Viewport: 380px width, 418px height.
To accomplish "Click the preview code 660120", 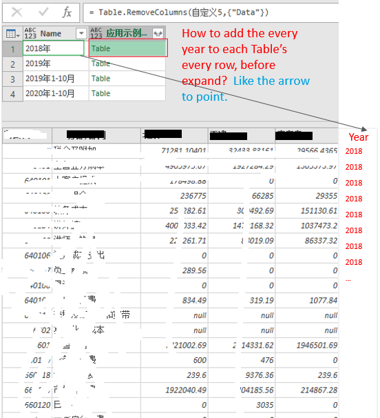I will point(38,405).
